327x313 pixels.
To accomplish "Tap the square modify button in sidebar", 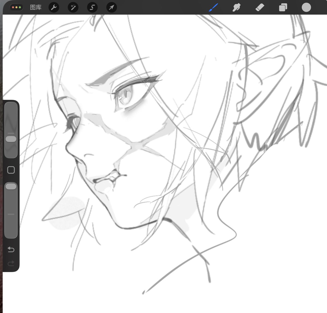I will tap(11, 170).
